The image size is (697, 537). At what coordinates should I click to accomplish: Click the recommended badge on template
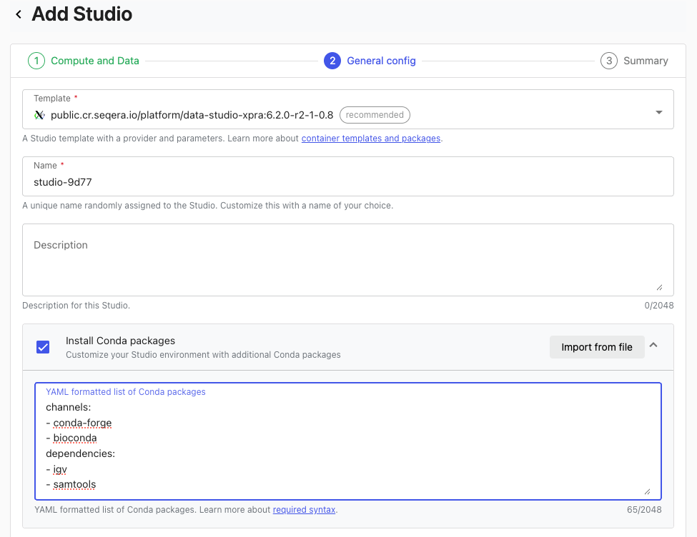click(375, 114)
